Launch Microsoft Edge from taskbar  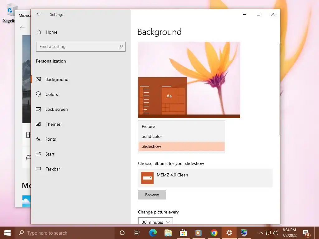pyautogui.click(x=153, y=233)
